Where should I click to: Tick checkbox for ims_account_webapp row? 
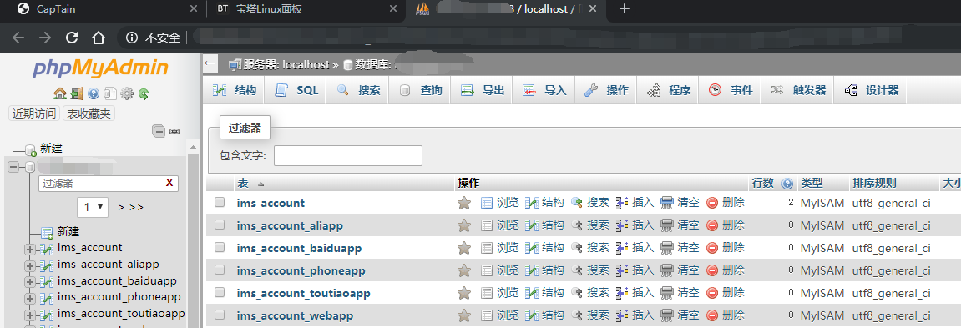[x=220, y=315]
